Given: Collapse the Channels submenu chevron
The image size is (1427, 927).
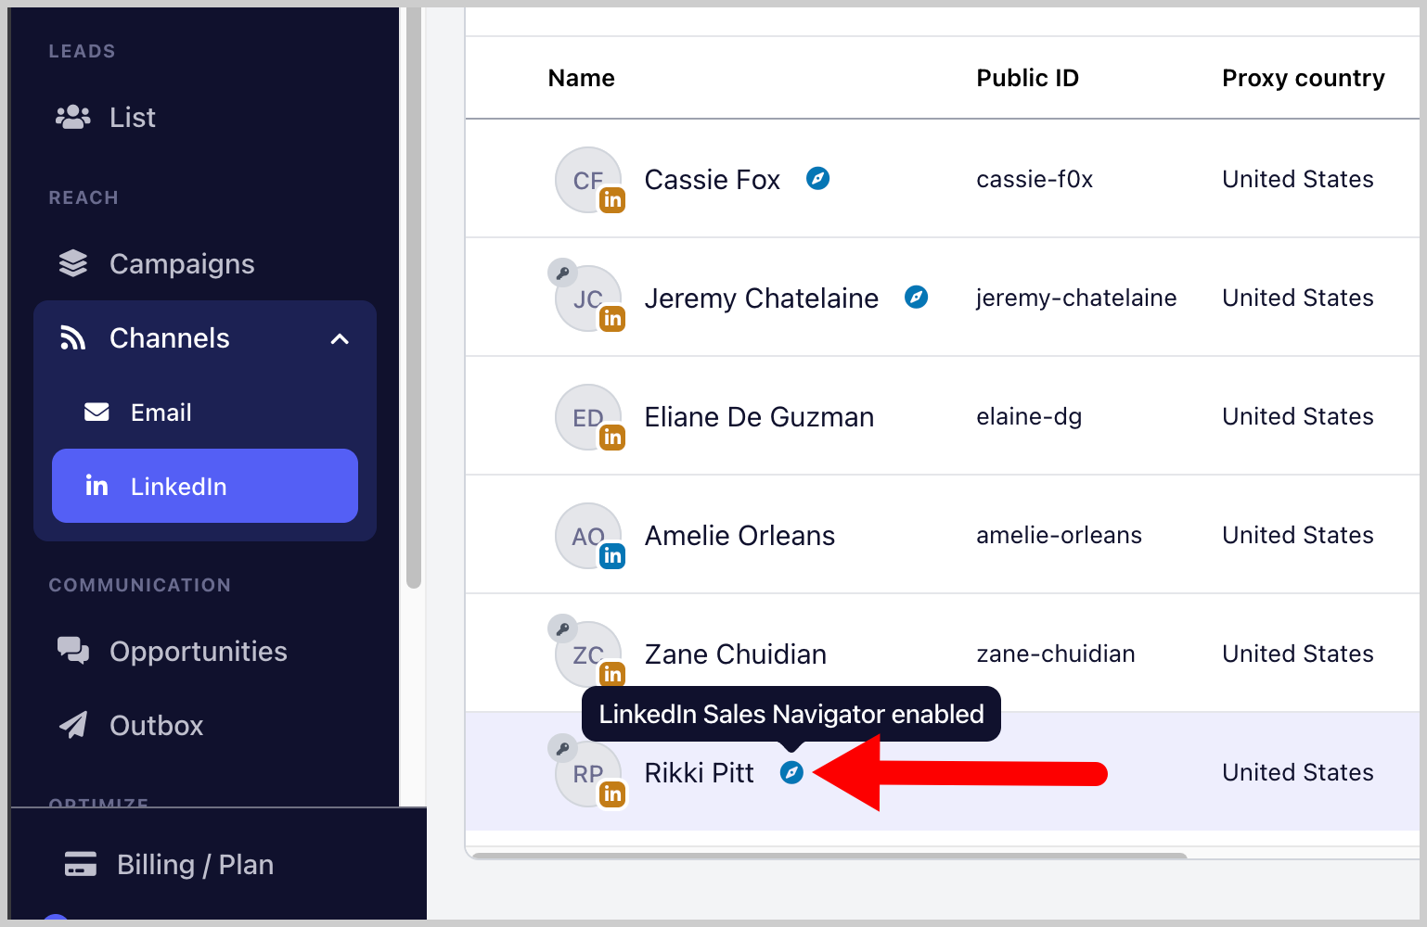Looking at the screenshot, I should coord(340,339).
